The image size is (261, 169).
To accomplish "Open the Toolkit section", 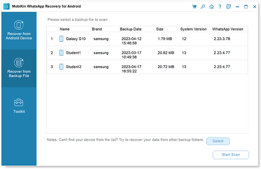I will tap(19, 106).
